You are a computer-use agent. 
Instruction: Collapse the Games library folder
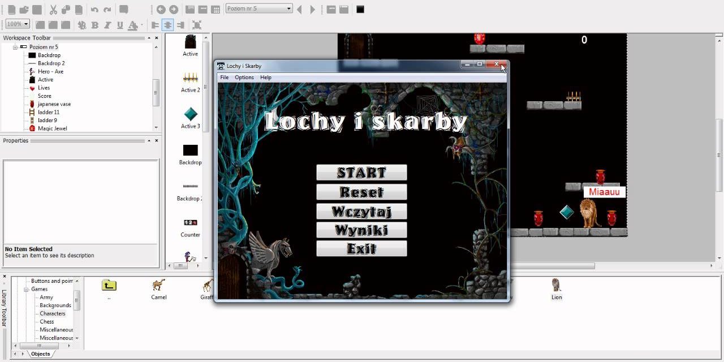pyautogui.click(x=26, y=289)
